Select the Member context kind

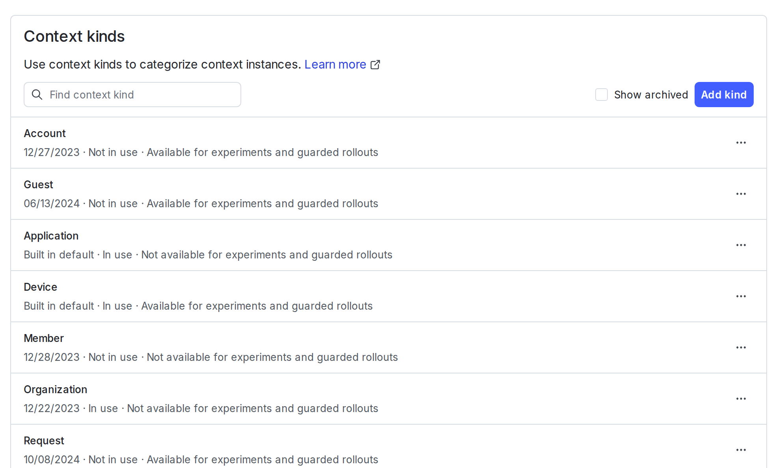pyautogui.click(x=44, y=338)
